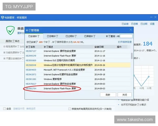Click the 184 repaired count number
The width and height of the screenshot is (158, 126).
click(x=148, y=44)
